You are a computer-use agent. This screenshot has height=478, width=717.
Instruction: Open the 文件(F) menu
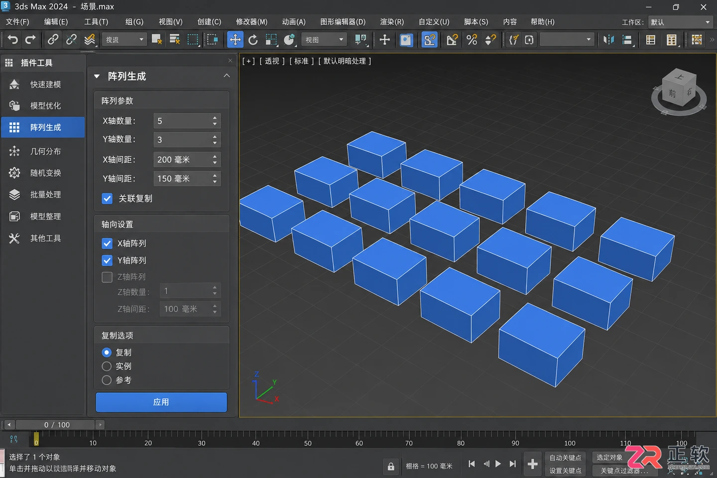[x=17, y=22]
